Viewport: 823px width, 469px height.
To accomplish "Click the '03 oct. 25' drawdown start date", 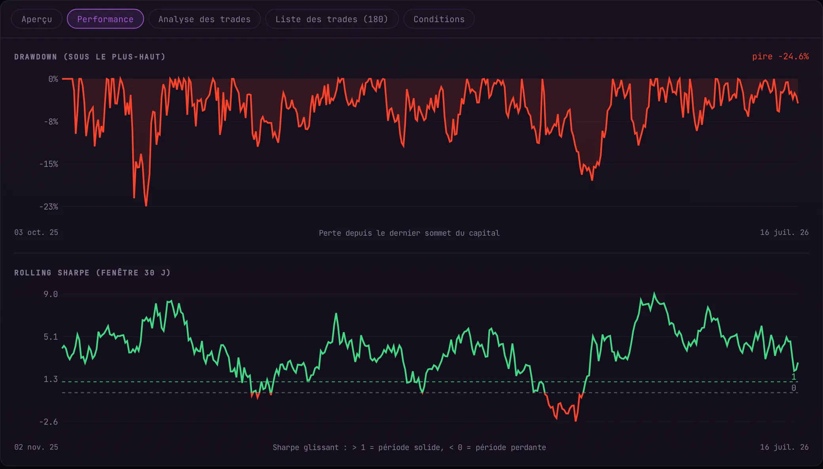I will pyautogui.click(x=36, y=233).
